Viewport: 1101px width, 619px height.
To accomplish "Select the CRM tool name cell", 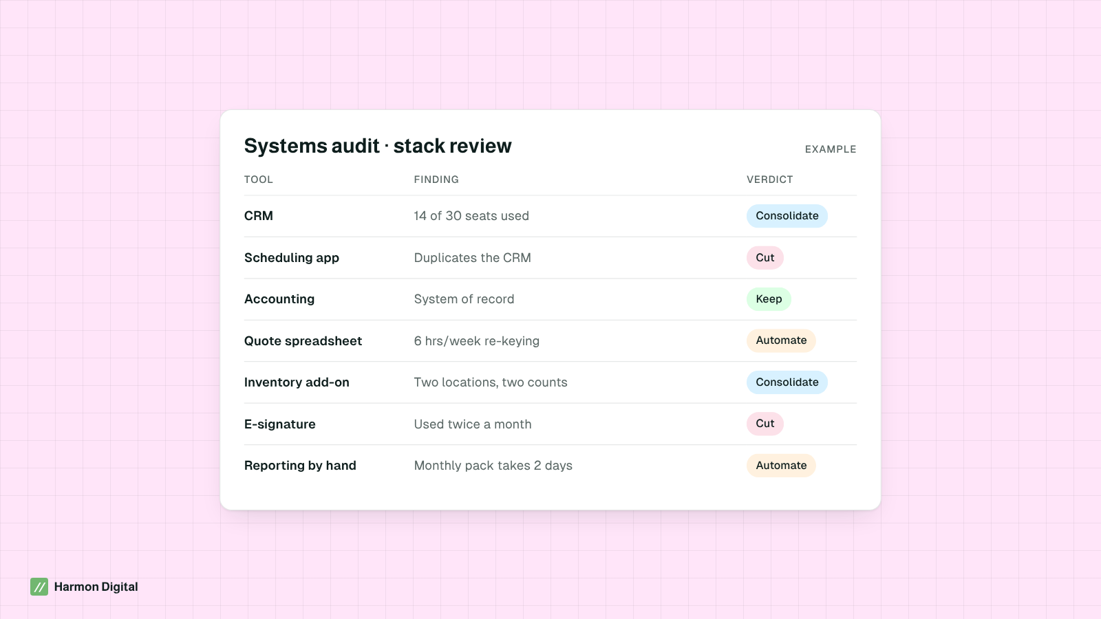I will pos(259,216).
